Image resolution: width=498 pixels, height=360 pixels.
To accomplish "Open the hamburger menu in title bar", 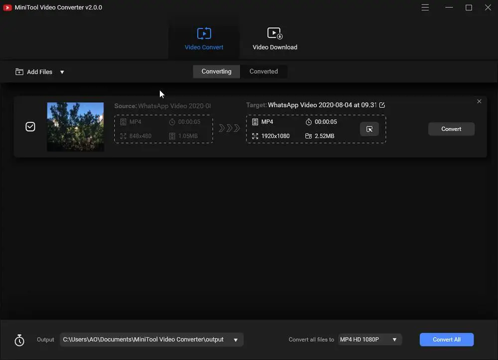I will (x=425, y=7).
